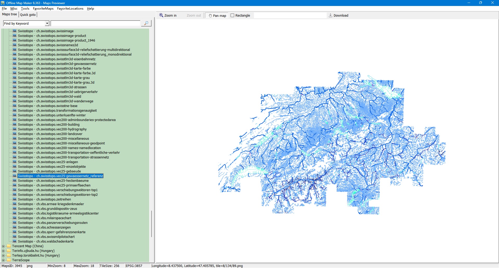Image resolution: width=499 pixels, height=268 pixels.
Task: Click the magnifier search icon button
Action: tap(146, 23)
